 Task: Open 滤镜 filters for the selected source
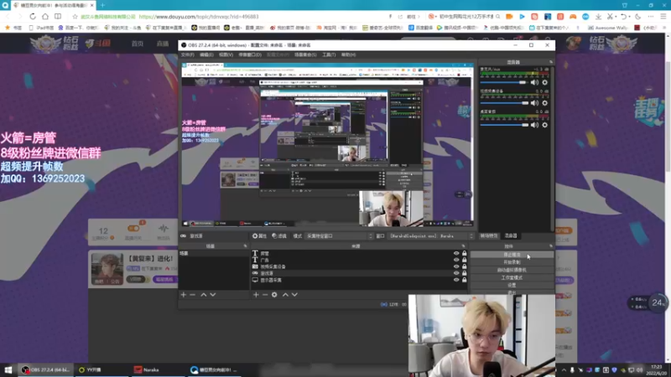(279, 236)
